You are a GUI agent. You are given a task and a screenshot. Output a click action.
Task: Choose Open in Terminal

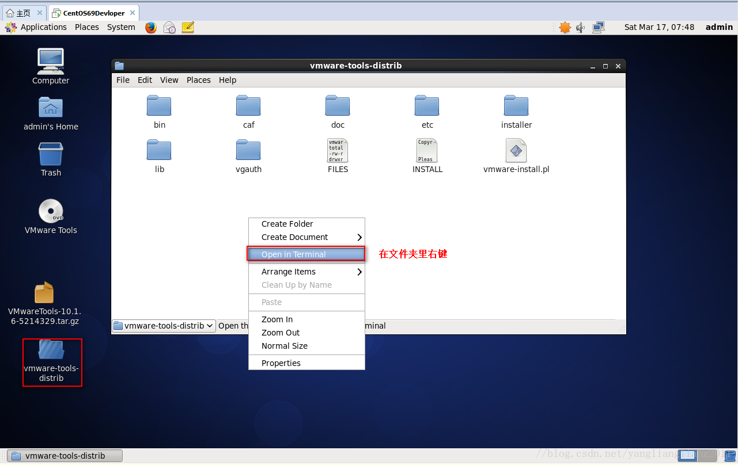tap(306, 254)
